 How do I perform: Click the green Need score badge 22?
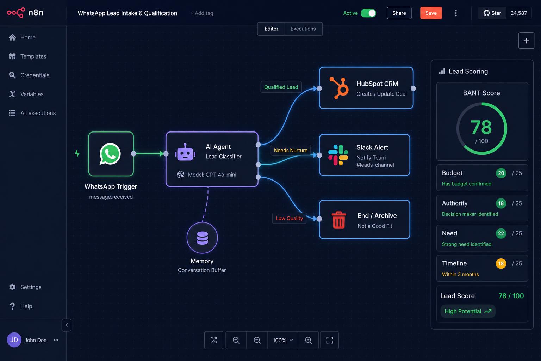click(x=501, y=233)
